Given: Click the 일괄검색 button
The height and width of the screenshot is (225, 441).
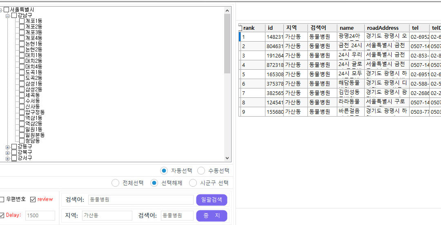Looking at the screenshot, I should pos(212,200).
